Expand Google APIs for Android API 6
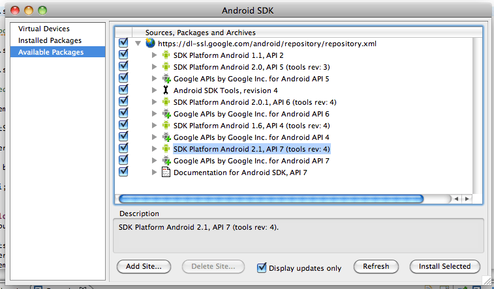Image resolution: width=494 pixels, height=289 pixels. pyautogui.click(x=154, y=114)
